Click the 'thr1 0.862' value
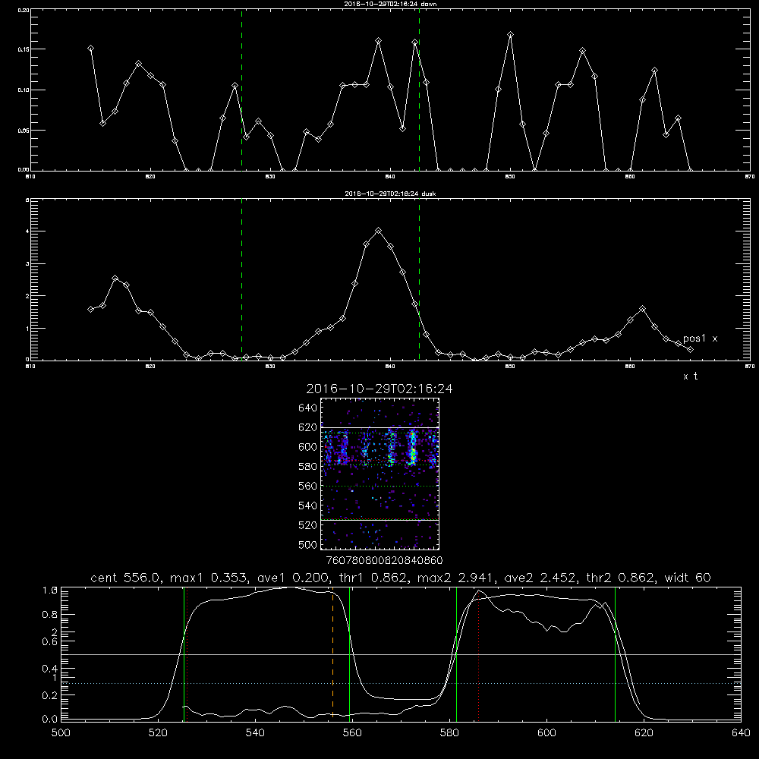The image size is (759, 759). [372, 578]
